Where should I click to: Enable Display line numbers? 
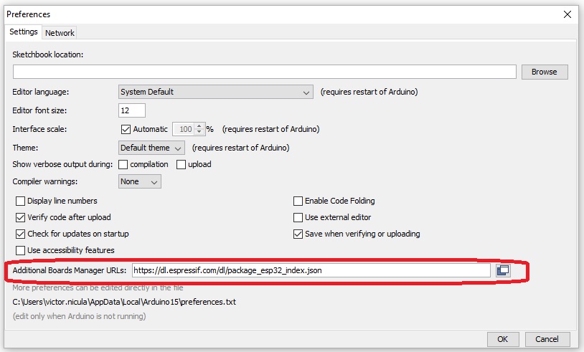pos(21,201)
